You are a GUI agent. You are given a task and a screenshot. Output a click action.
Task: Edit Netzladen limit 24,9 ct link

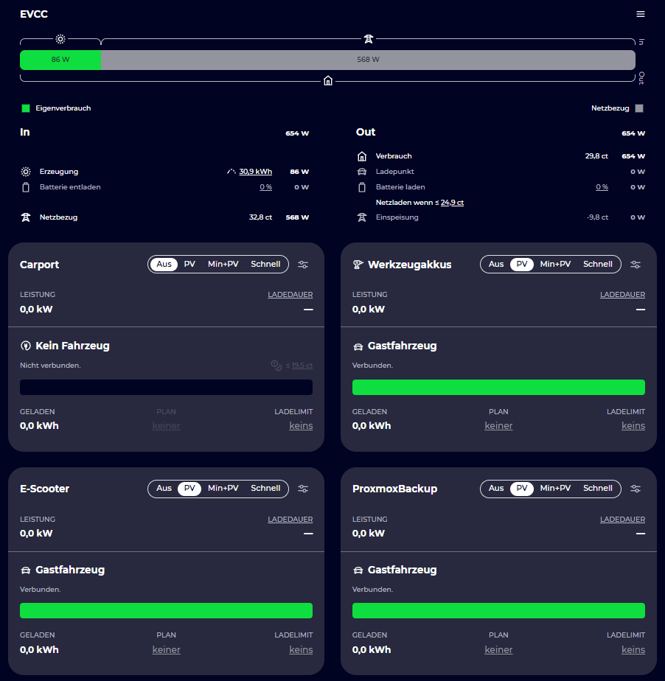point(452,203)
